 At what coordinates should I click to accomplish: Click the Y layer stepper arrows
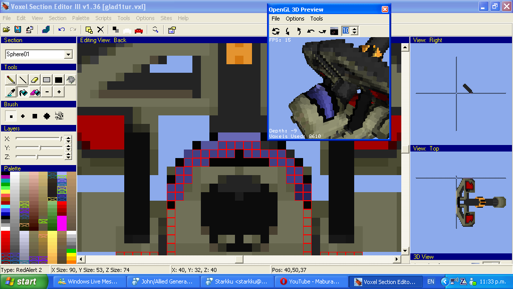coord(68,148)
